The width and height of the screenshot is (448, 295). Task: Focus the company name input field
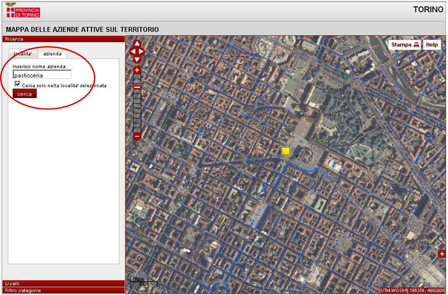42,75
